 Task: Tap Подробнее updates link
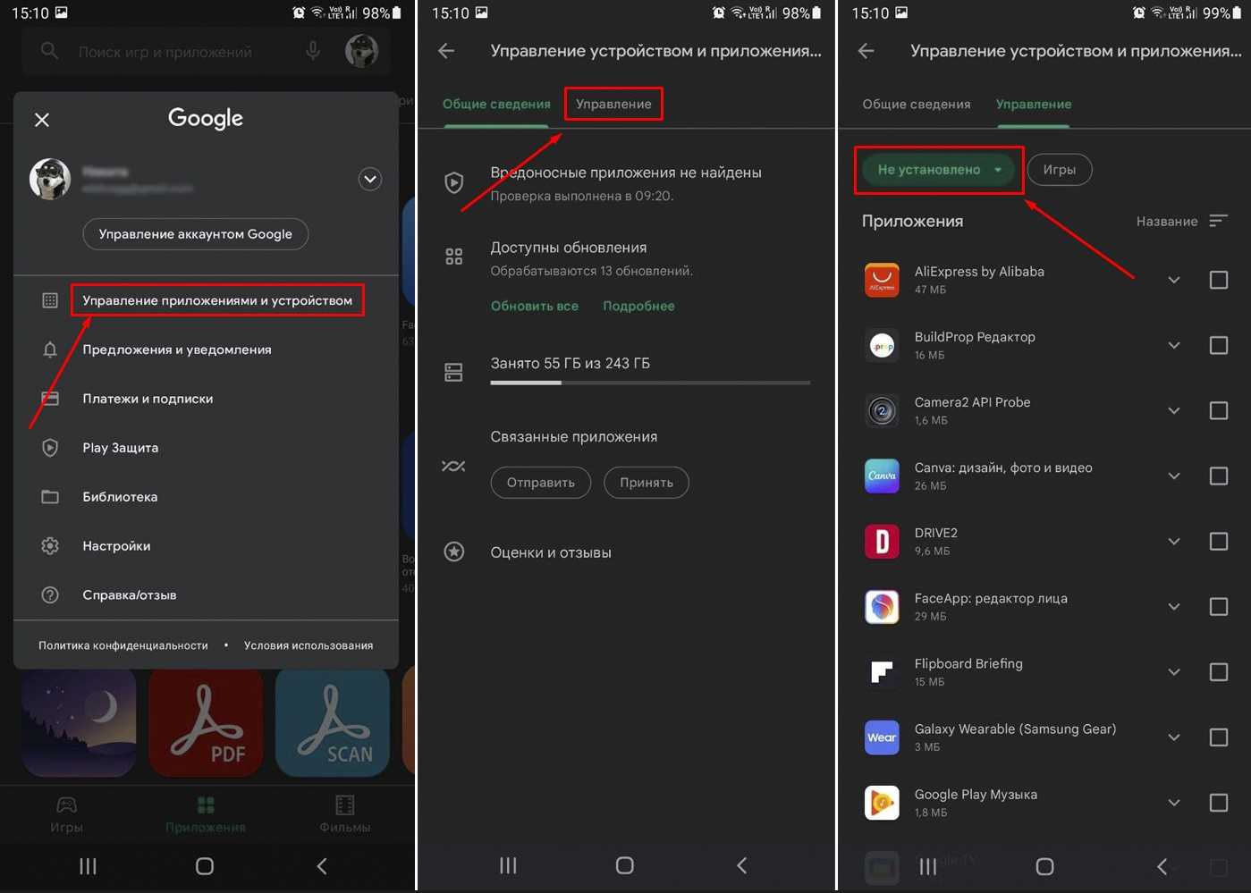click(x=638, y=306)
